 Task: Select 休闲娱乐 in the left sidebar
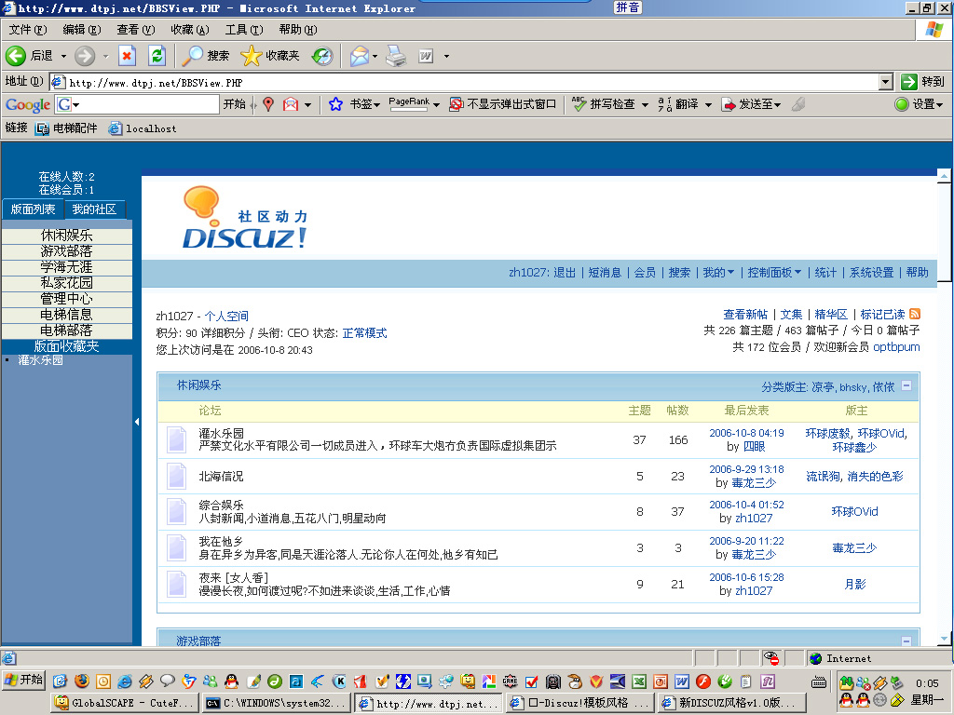(x=67, y=236)
